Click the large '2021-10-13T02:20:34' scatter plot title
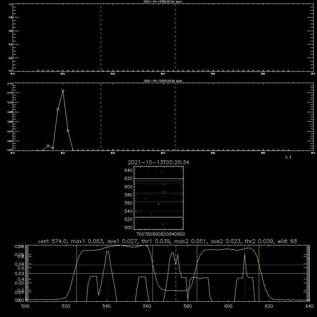This screenshot has width=317, height=317. pos(158,162)
